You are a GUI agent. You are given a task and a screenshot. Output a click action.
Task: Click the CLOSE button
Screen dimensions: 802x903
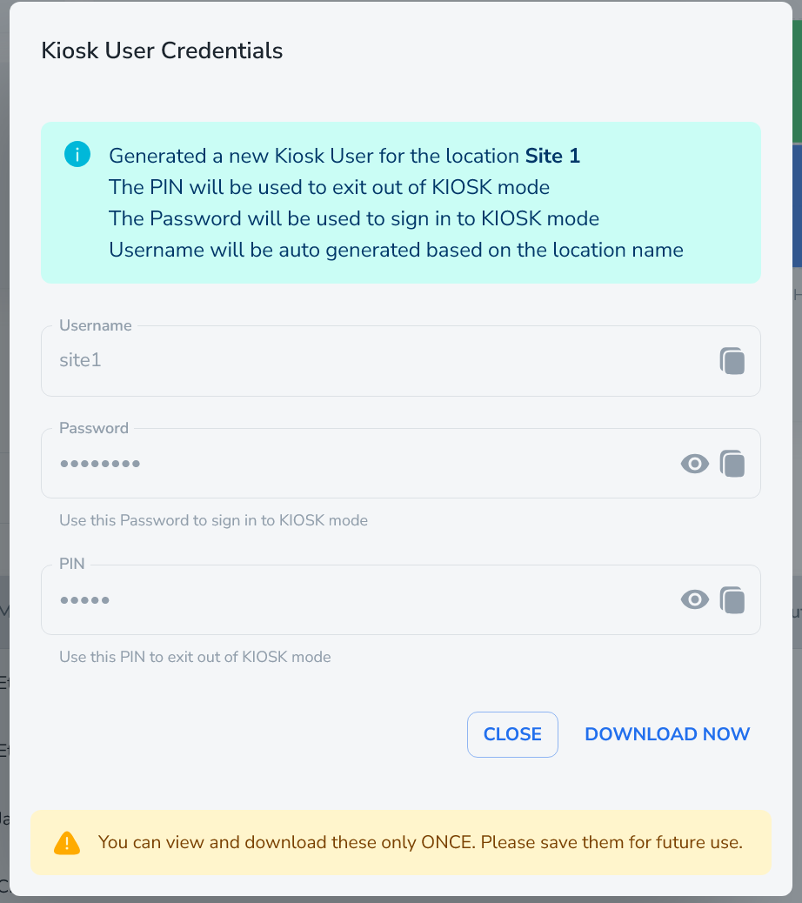point(512,733)
